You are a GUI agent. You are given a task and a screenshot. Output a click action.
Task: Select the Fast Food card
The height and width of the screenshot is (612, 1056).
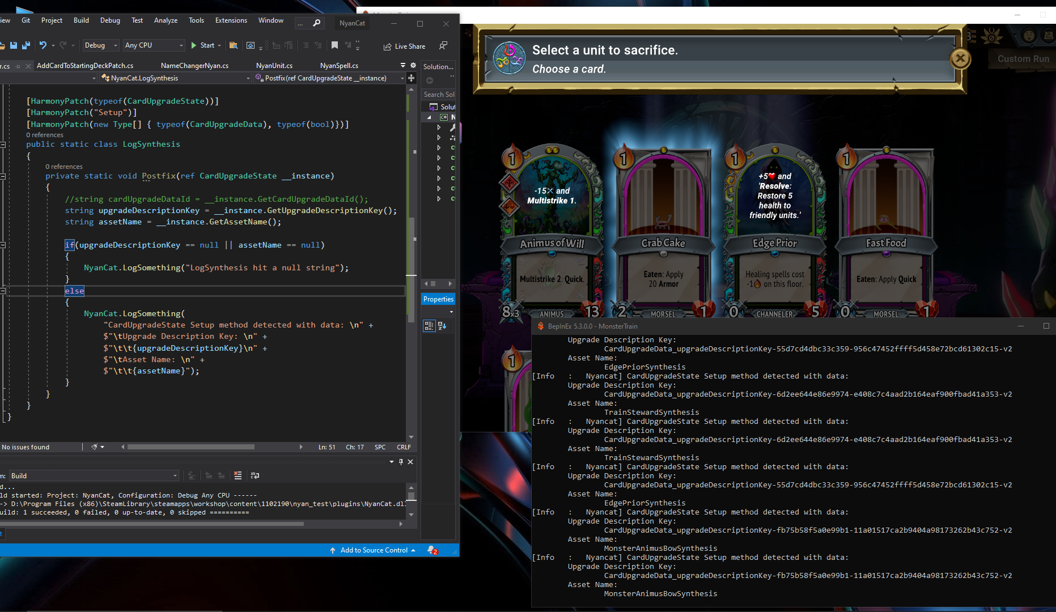point(886,232)
